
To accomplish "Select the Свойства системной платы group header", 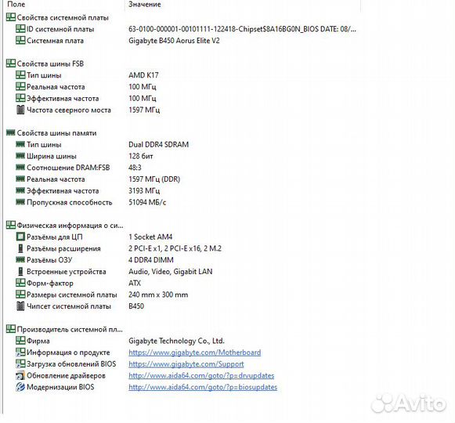I will coord(57,17).
